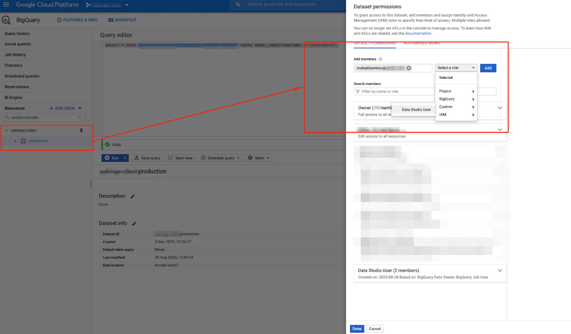The image size is (571, 334).
Task: Open the Run button dropdown arrow
Action: [125, 158]
